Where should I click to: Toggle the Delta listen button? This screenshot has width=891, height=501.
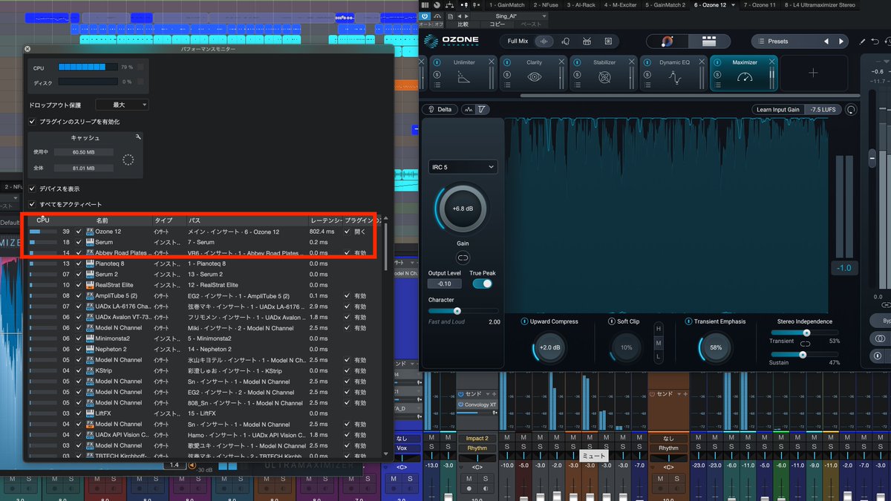tap(440, 110)
